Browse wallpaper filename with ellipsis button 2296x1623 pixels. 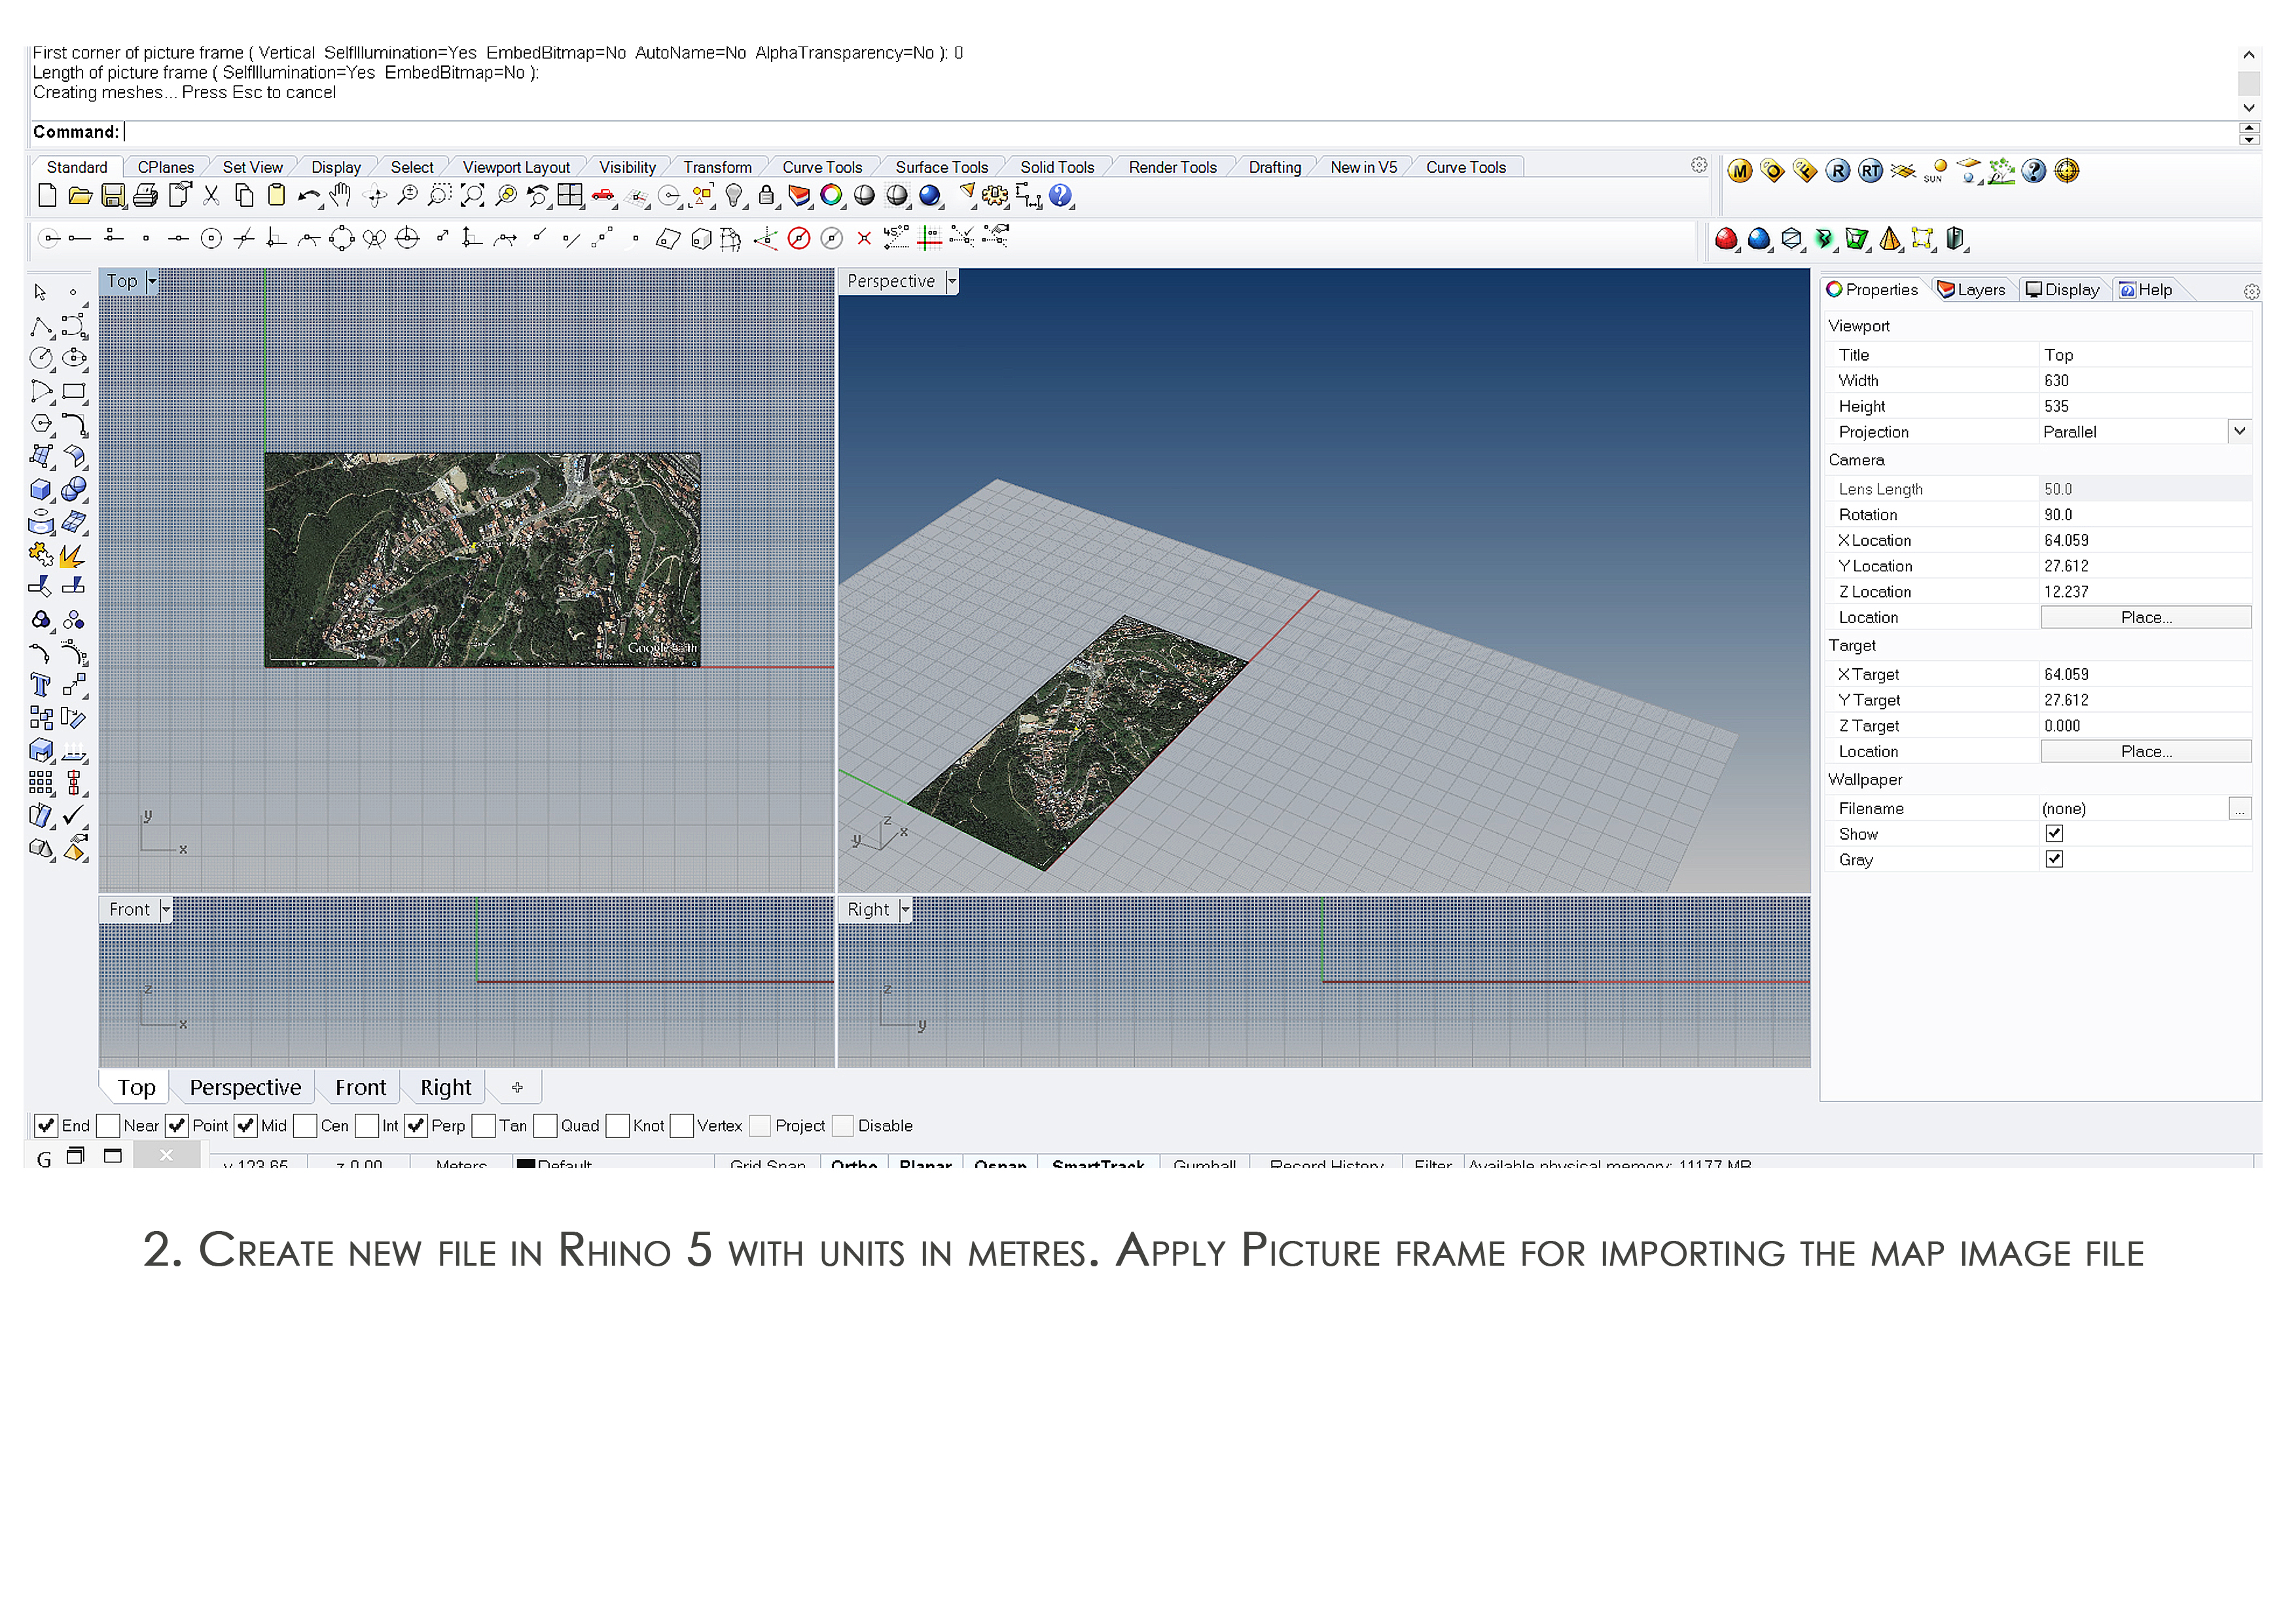(2239, 809)
